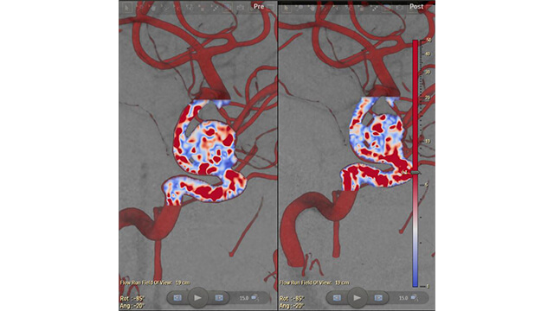Screen dimensions: 554x311
Task: Select the pointer arrow tool in Post panel
Action: click(x=286, y=8)
